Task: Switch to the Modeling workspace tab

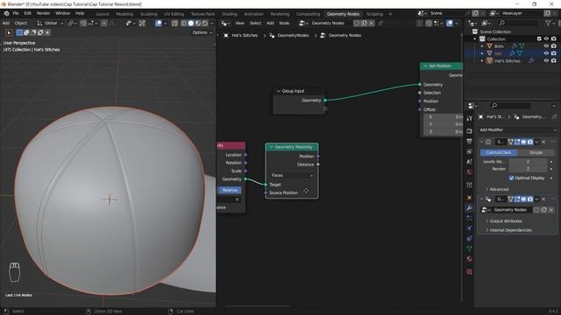Action: pyautogui.click(x=124, y=14)
